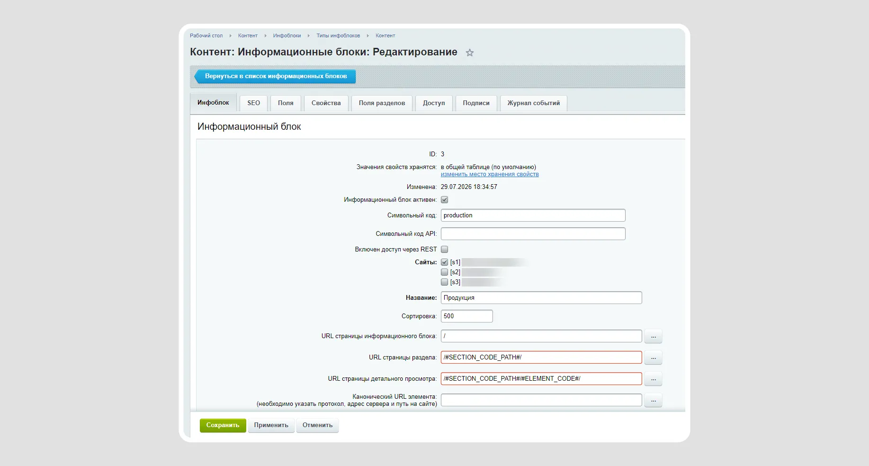This screenshot has height=466, width=869.
Task: Focus the Символьный код API field
Action: coord(533,234)
